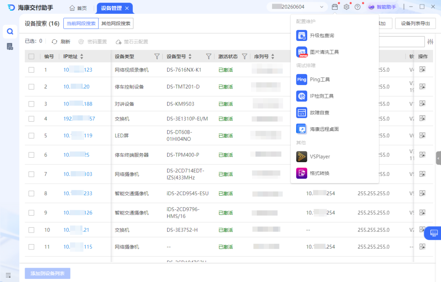The image size is (441, 282).
Task: Click the 海康交付助手 logo
Action: point(30,8)
